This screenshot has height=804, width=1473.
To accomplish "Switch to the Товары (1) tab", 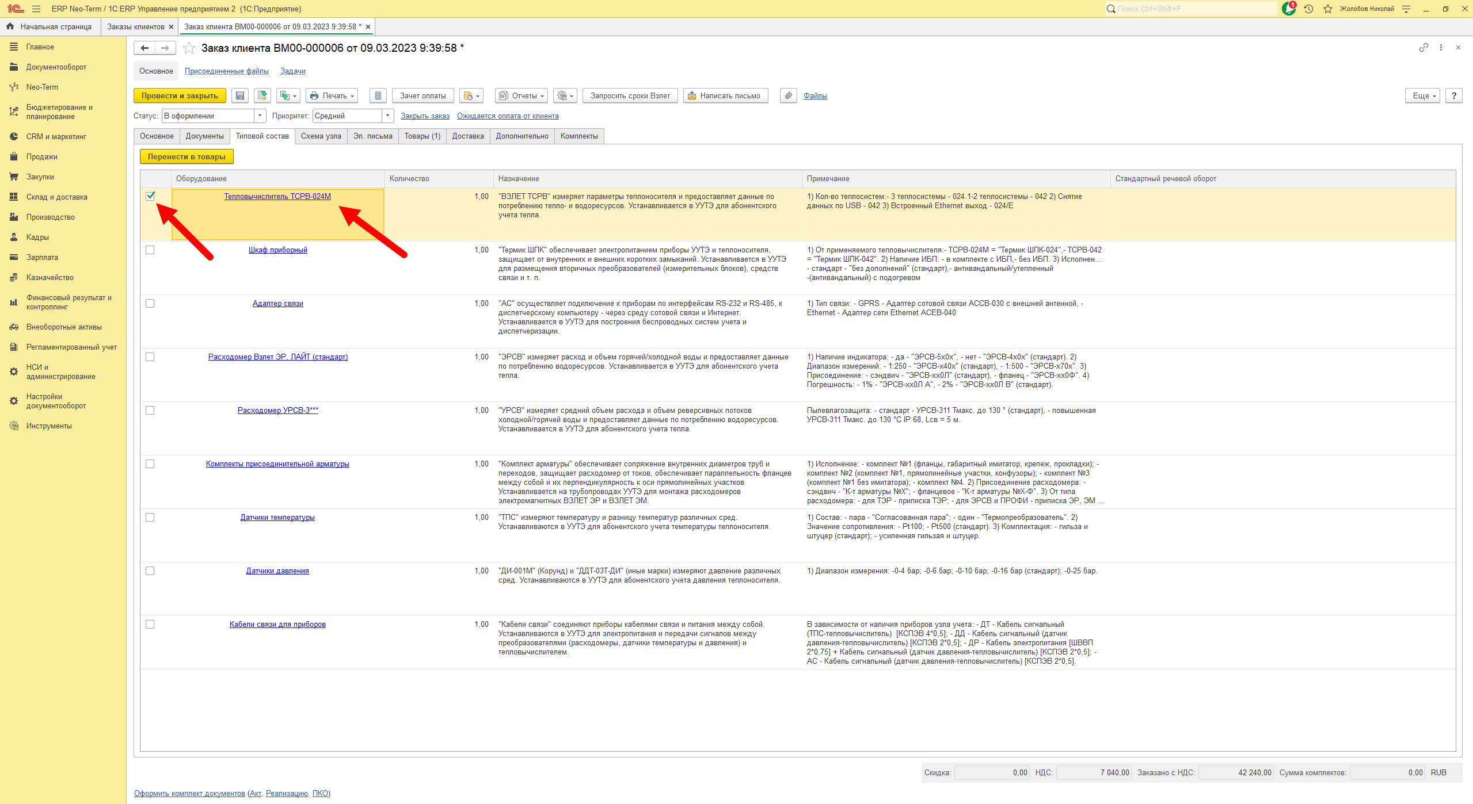I will [x=423, y=136].
